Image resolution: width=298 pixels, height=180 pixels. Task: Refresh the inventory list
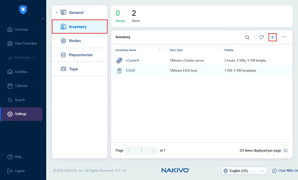tap(262, 37)
